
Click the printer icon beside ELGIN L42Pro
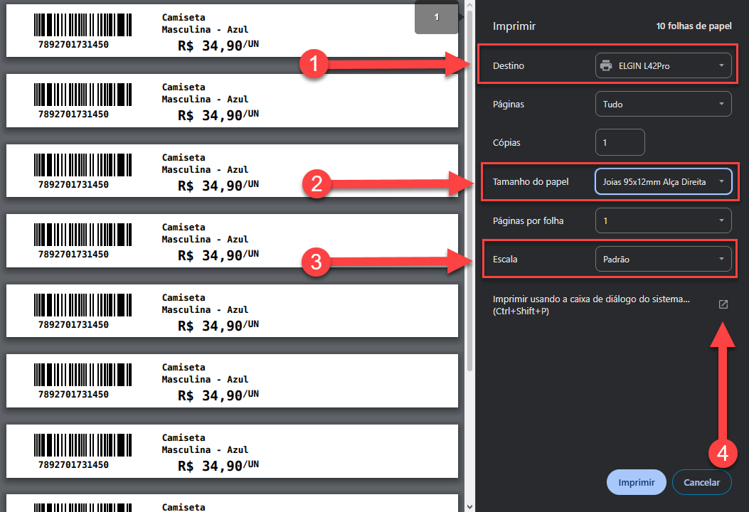pos(606,65)
